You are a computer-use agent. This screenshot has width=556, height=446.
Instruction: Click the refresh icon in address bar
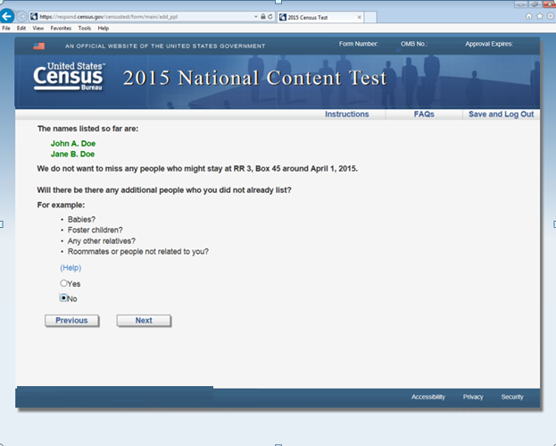coord(270,16)
